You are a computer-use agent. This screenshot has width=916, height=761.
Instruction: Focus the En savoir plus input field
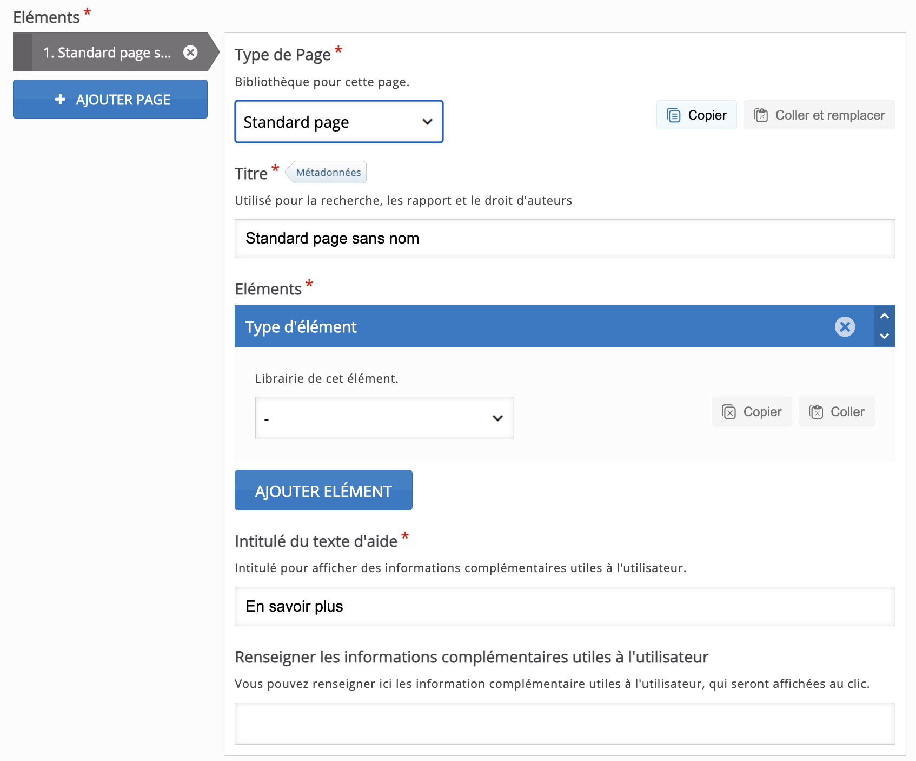coord(564,607)
